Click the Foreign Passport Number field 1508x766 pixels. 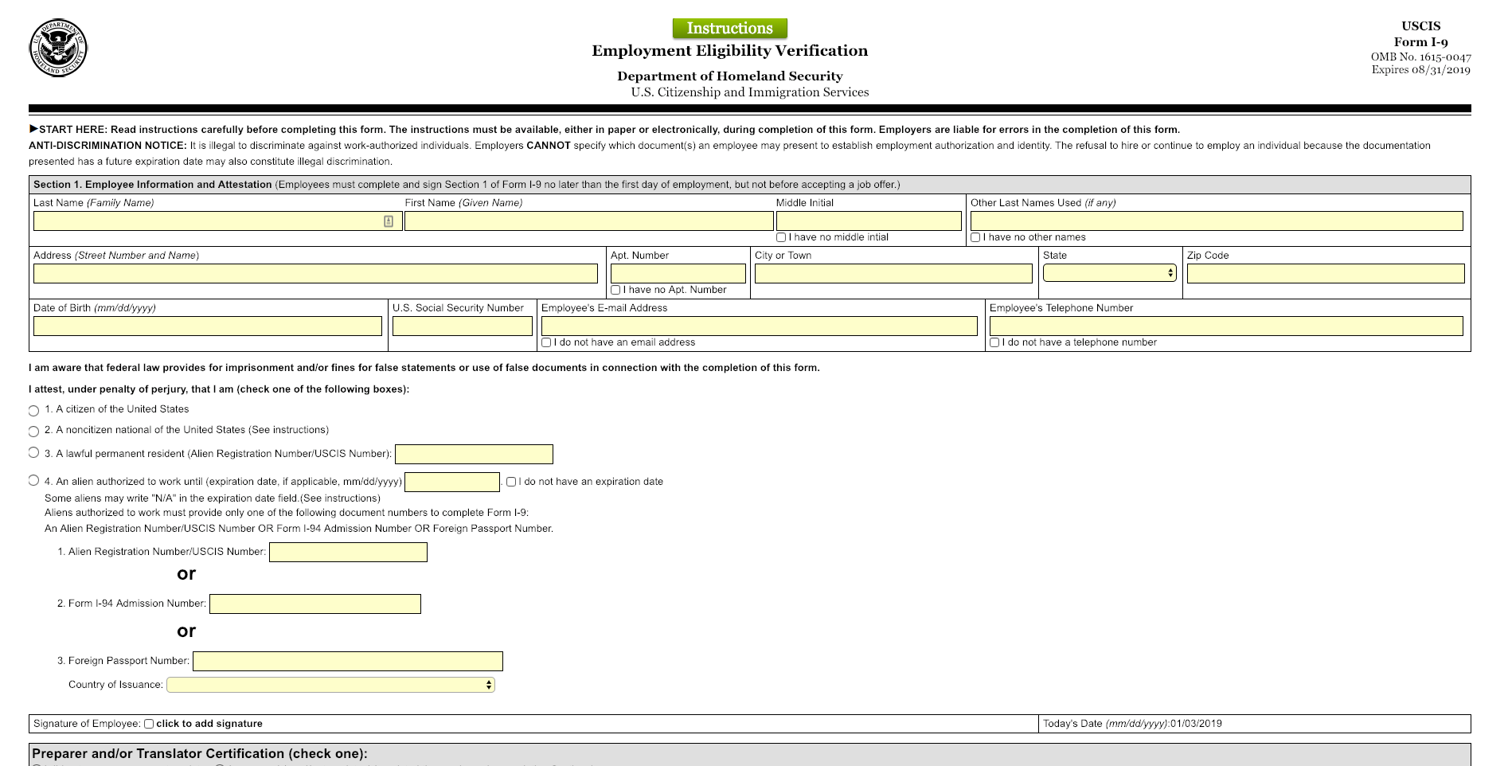[x=348, y=661]
